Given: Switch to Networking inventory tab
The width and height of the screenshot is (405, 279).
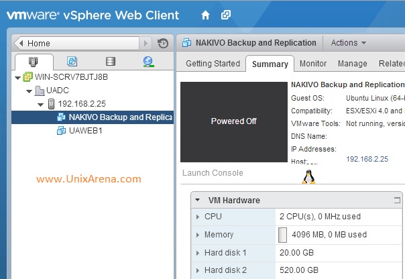Looking at the screenshot, I should click(148, 62).
